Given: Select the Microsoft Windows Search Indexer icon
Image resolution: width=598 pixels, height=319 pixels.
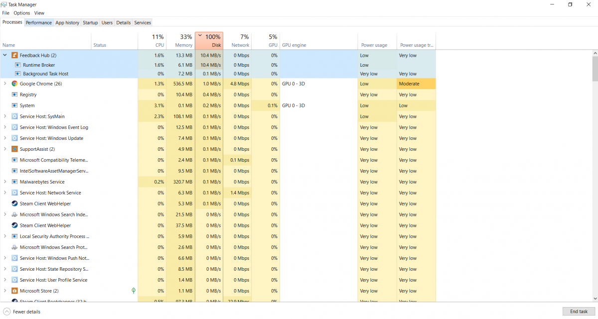Looking at the screenshot, I should [15, 214].
